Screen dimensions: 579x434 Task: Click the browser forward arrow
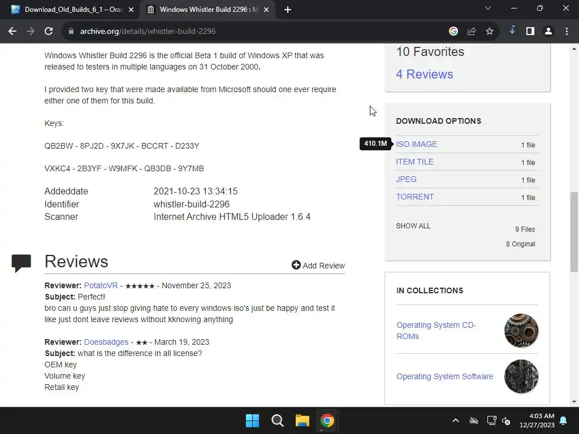31,32
